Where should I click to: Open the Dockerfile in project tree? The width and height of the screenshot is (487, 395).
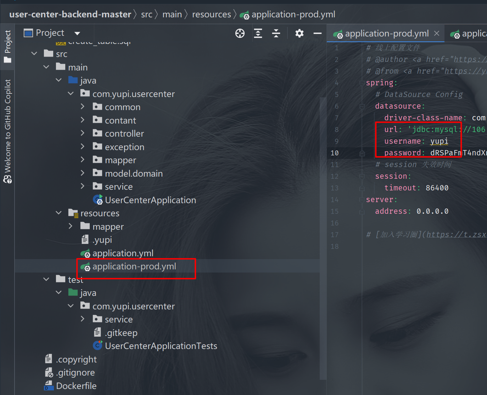(x=76, y=386)
